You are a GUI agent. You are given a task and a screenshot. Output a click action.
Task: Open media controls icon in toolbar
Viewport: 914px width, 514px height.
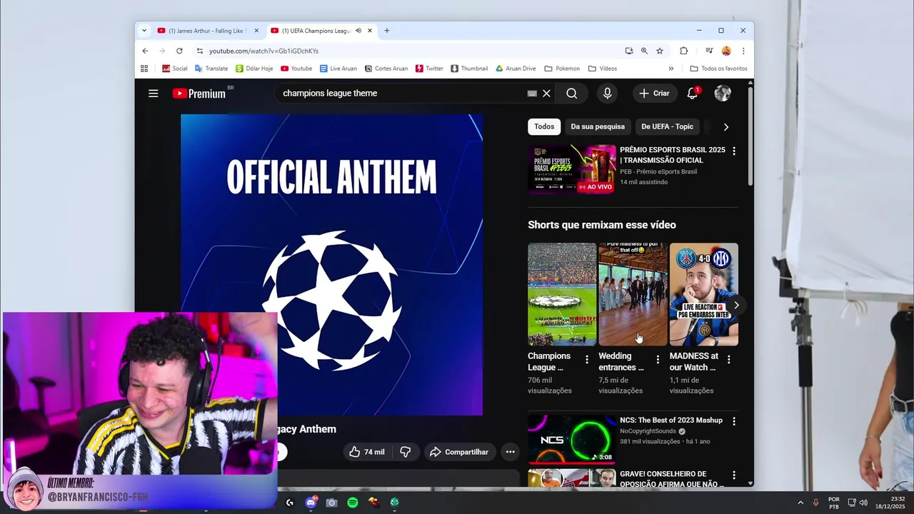tap(709, 51)
